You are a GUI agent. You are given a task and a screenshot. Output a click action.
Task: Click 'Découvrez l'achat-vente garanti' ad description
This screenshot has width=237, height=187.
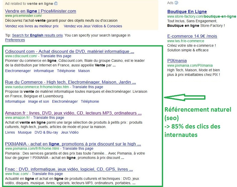[61, 20]
